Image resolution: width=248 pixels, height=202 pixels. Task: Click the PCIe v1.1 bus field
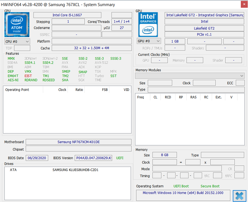point(204,35)
